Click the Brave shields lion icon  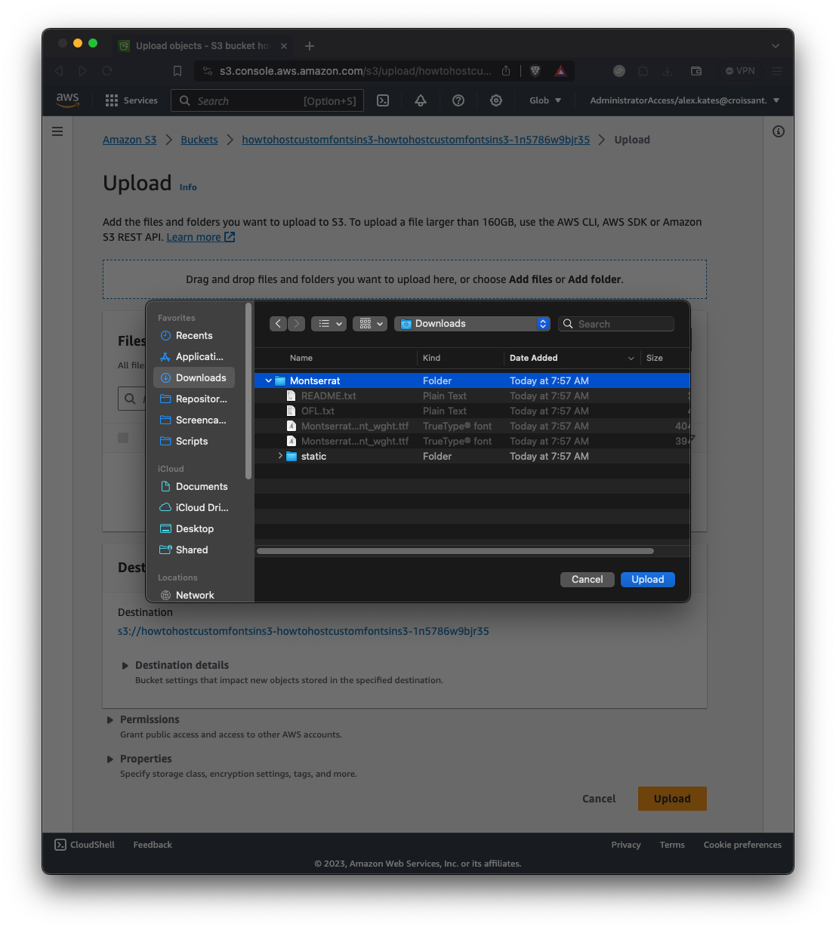click(x=535, y=71)
